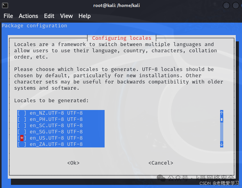This screenshot has height=188, width=242.
Task: Open the Help menu
Action: [x=85, y=16]
